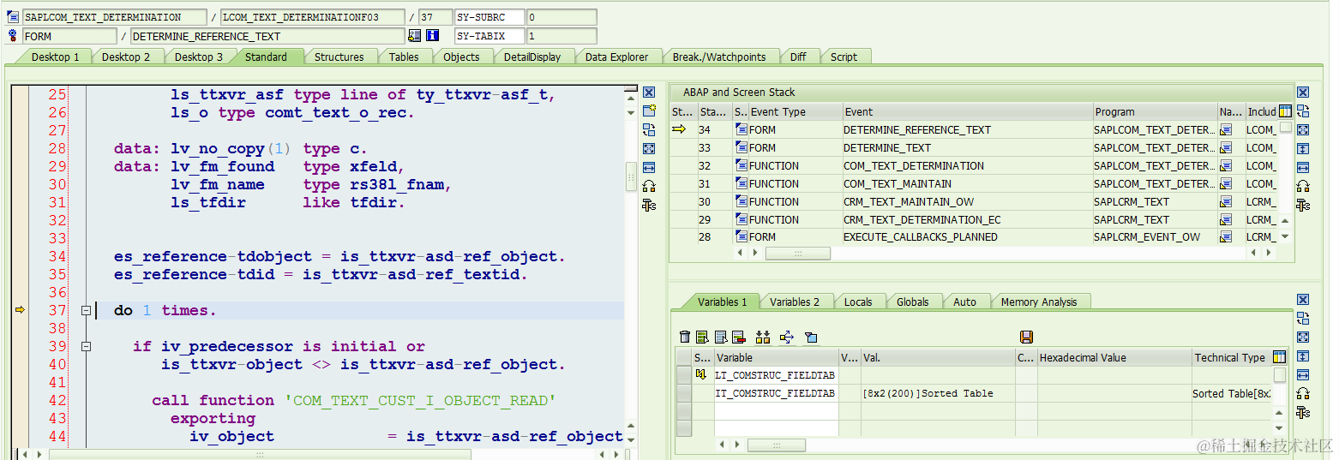Click the SY-TABIX variable name field
Image resolution: width=1339 pixels, height=460 pixels.
click(x=489, y=36)
